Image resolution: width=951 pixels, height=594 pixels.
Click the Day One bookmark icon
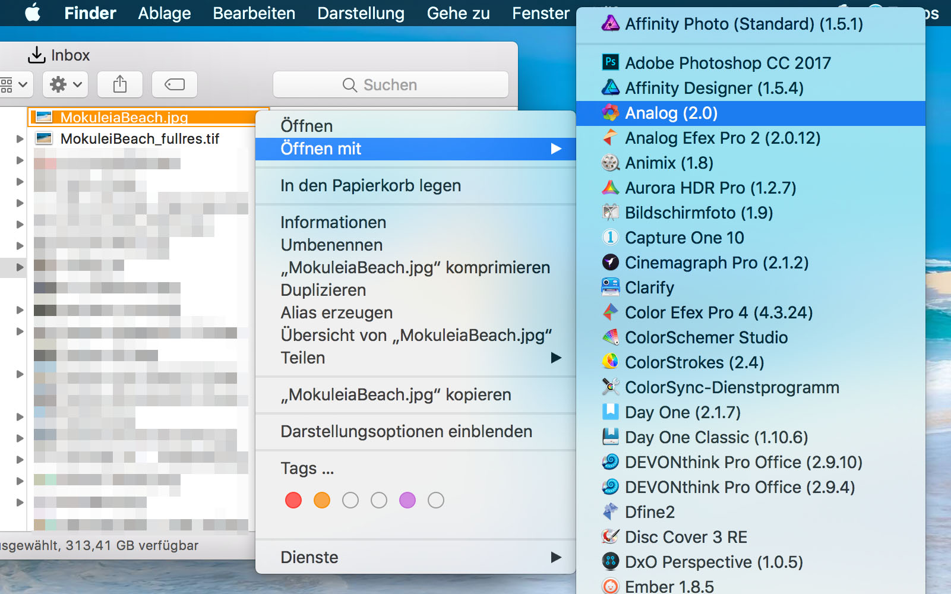point(610,412)
